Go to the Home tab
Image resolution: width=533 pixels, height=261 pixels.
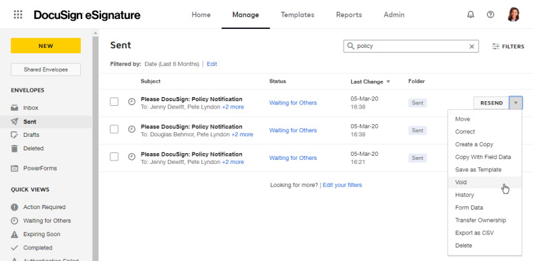(x=201, y=15)
